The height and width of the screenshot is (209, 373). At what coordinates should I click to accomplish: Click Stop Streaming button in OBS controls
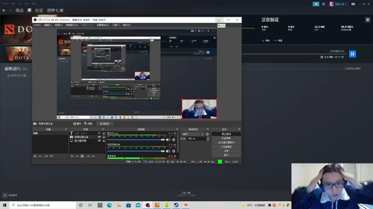click(x=226, y=134)
